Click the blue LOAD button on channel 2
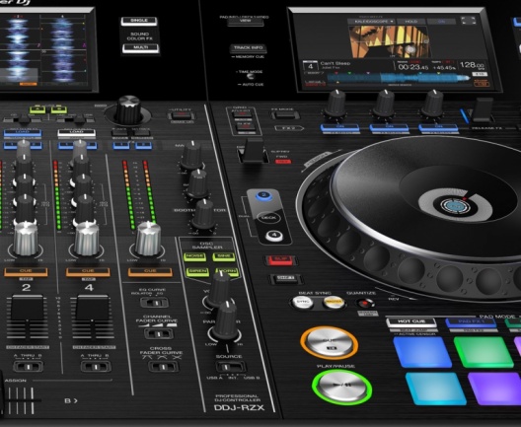 [23, 133]
